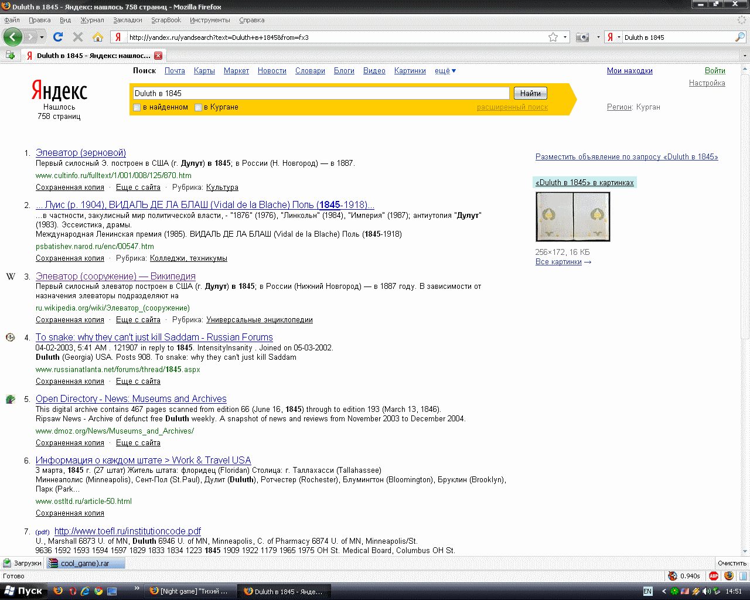
Task: Click the Пуск Start button
Action: 23,591
